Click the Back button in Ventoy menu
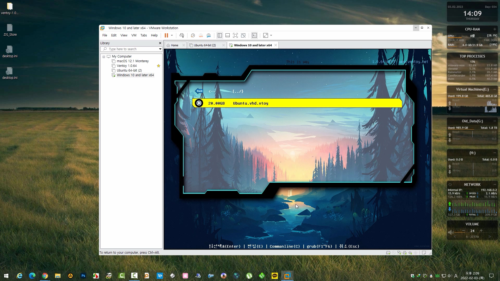This screenshot has height=281, width=500. click(x=199, y=91)
